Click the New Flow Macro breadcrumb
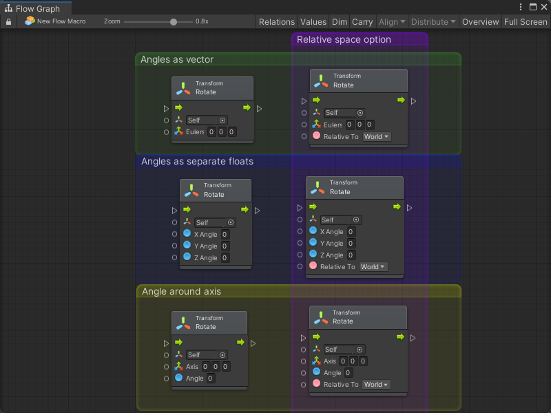 61,22
